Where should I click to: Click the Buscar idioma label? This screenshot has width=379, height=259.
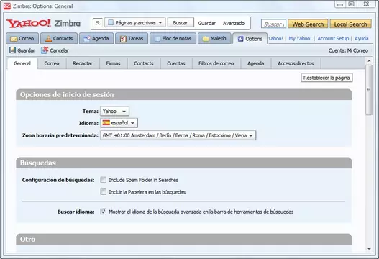pos(76,212)
